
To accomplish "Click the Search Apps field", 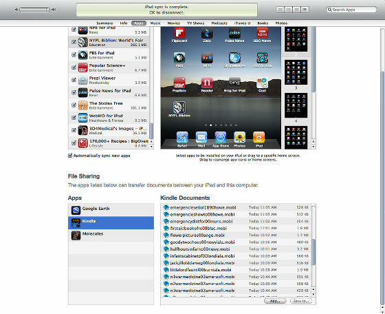I will [351, 10].
